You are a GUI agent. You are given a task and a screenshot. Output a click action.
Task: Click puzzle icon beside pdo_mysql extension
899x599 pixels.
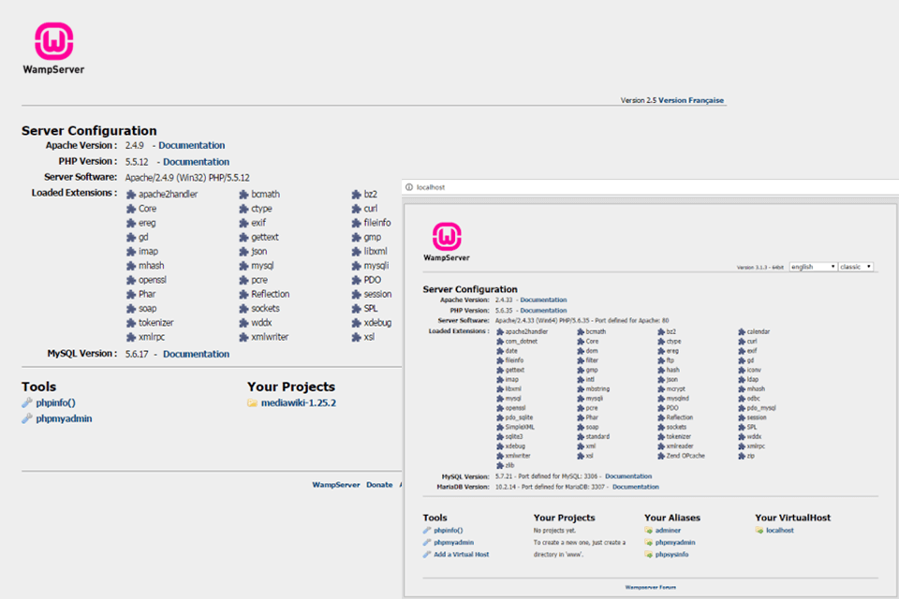742,408
